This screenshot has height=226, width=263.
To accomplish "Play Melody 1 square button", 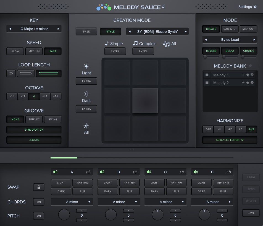I will pyautogui.click(x=207, y=75).
